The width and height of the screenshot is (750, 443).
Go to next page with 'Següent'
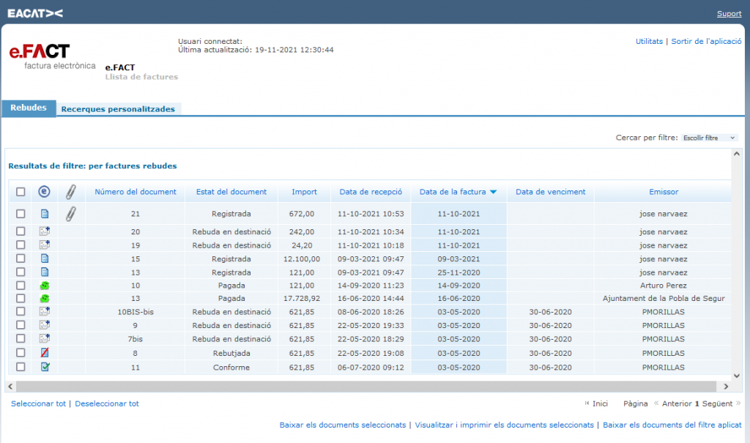[718, 403]
